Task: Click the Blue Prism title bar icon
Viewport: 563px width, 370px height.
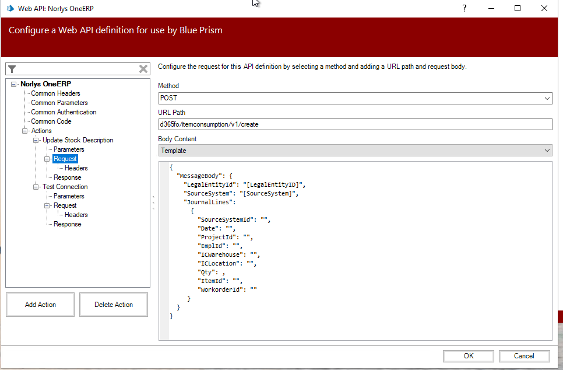Action: coord(10,8)
